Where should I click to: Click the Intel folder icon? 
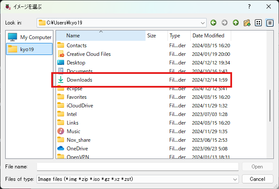61,114
